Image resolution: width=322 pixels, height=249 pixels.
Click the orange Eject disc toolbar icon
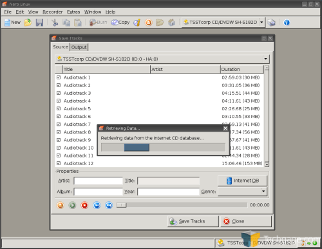click(x=148, y=23)
